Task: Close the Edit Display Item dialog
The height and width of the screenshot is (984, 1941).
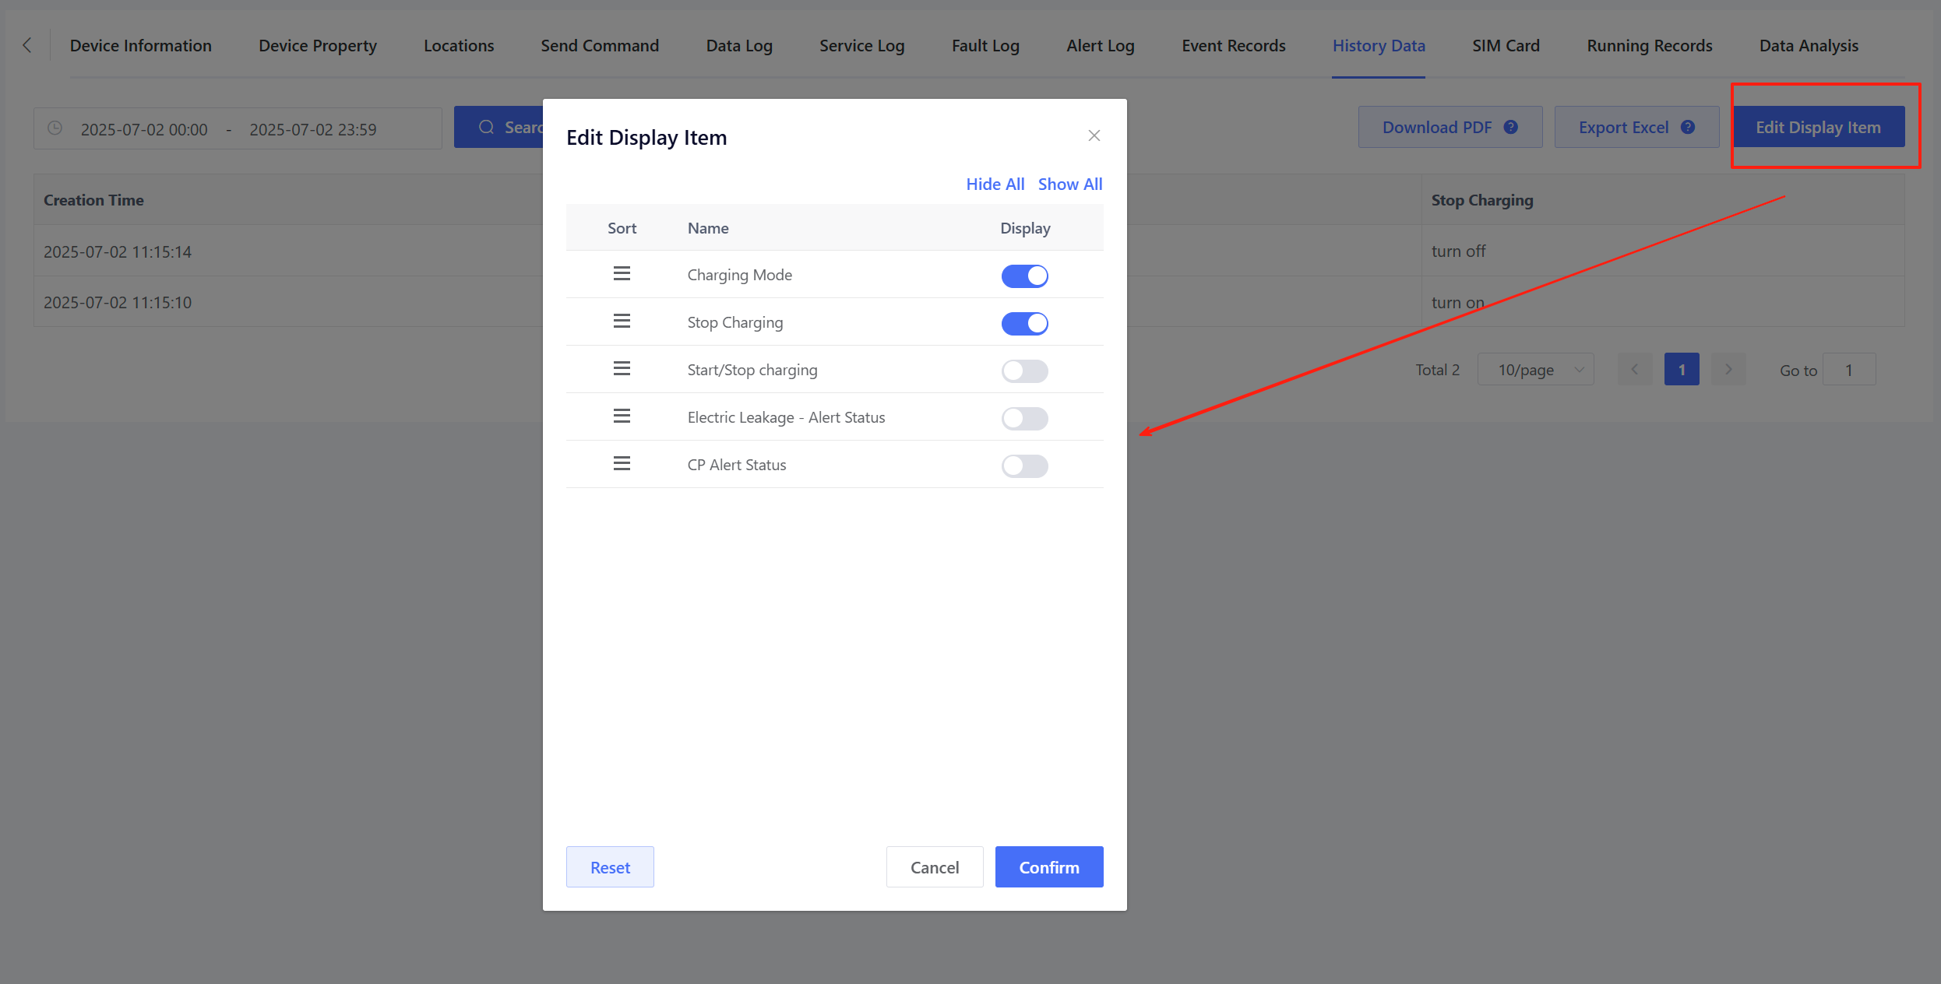Action: (1094, 135)
